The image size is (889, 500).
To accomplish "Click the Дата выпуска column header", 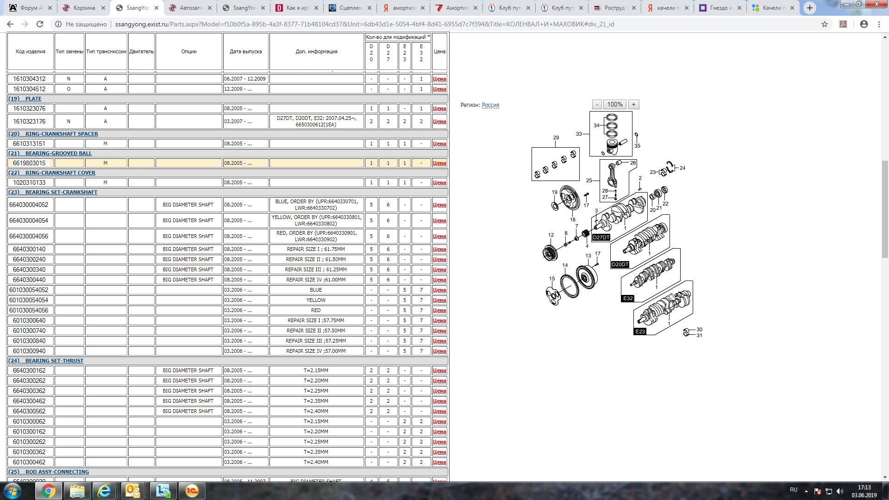I will point(246,51).
